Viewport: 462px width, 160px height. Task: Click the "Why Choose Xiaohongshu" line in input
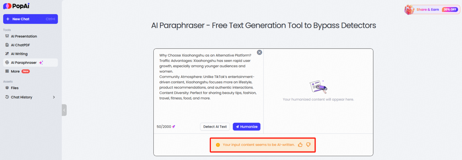pyautogui.click(x=205, y=55)
